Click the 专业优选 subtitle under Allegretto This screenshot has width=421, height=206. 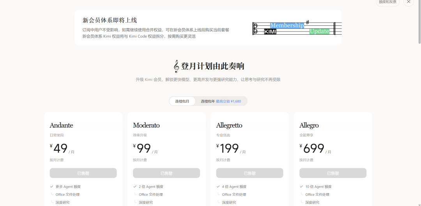[223, 135]
